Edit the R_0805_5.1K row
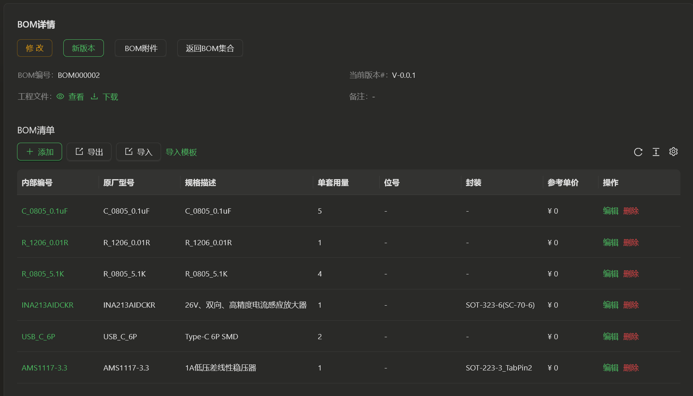 point(611,274)
